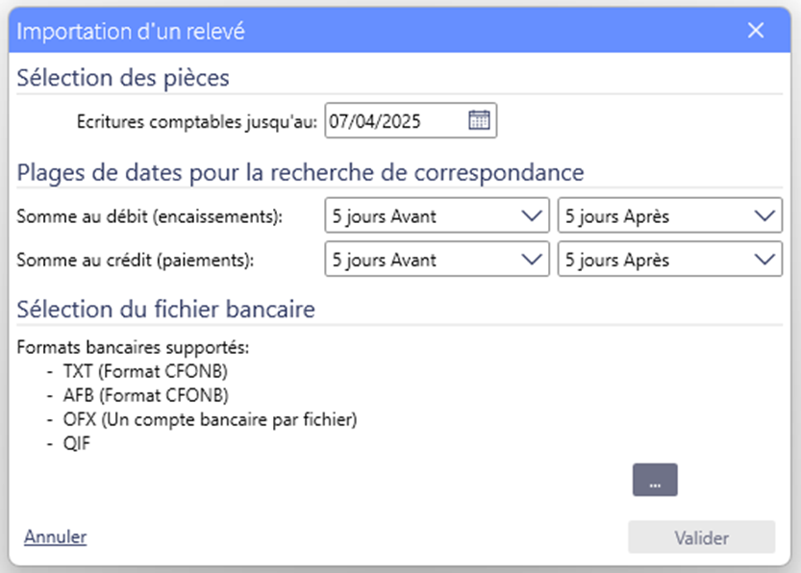
Task: Open debit row '5 jours Après' dropdown
Action: tap(669, 215)
